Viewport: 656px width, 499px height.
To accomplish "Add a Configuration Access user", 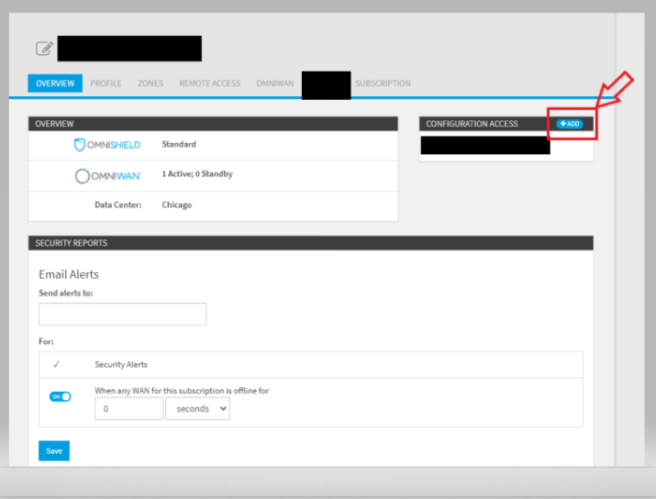I will coord(570,124).
